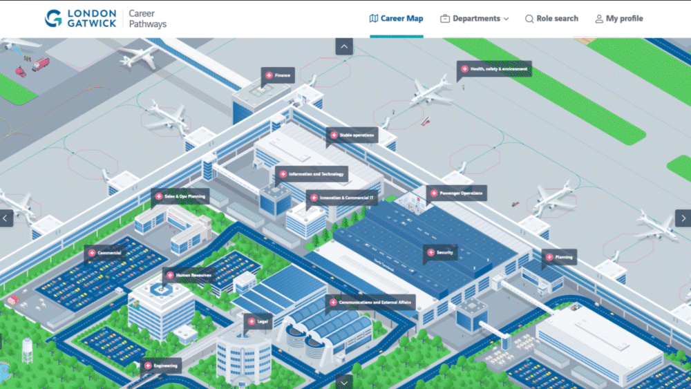Open Innovation & Commercial IT marker
The width and height of the screenshot is (691, 389).
[x=342, y=198]
